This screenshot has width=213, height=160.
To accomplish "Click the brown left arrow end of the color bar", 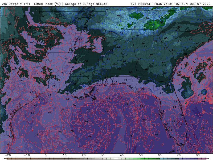I will (5, 159).
